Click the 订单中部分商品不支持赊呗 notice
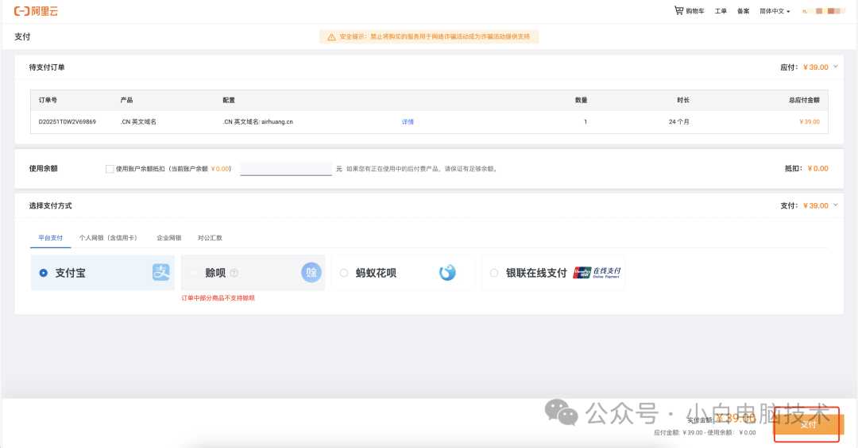 coord(218,298)
